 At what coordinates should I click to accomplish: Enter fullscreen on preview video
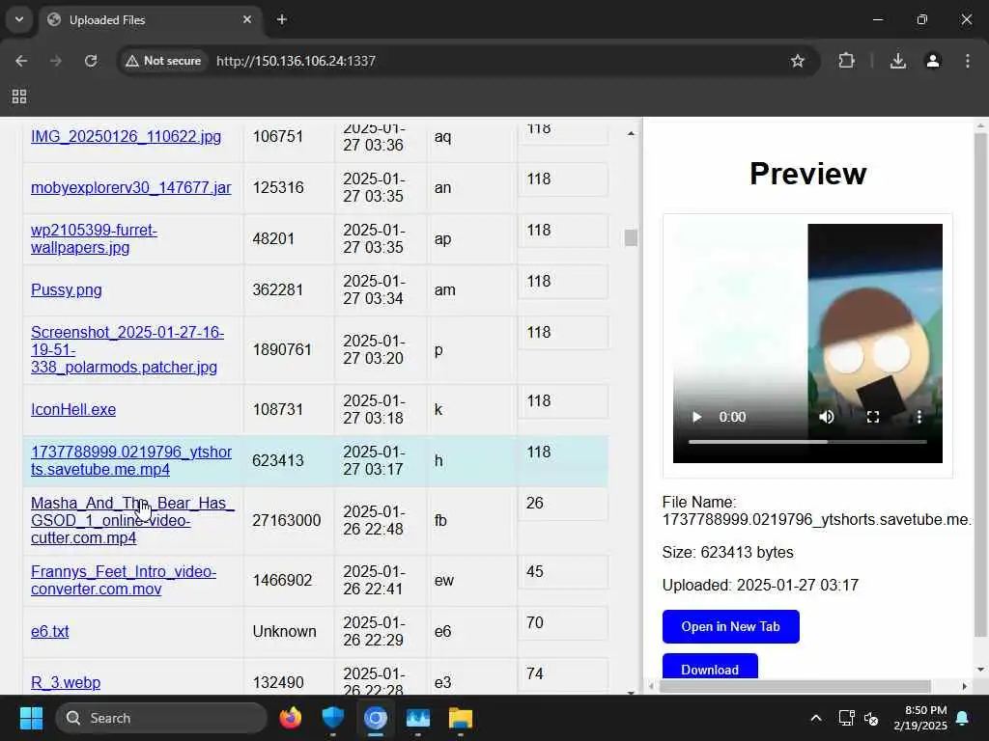click(x=873, y=417)
